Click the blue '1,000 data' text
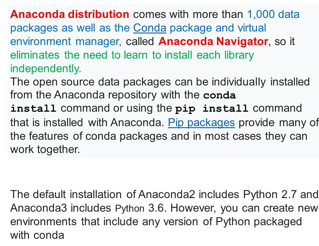The image size is (319, 246). click(x=273, y=14)
